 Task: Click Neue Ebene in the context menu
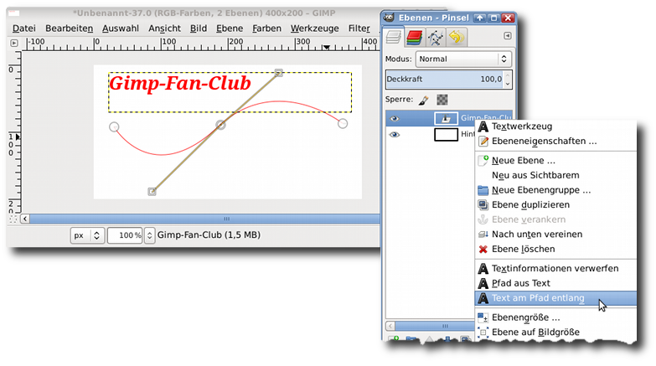tap(555, 161)
